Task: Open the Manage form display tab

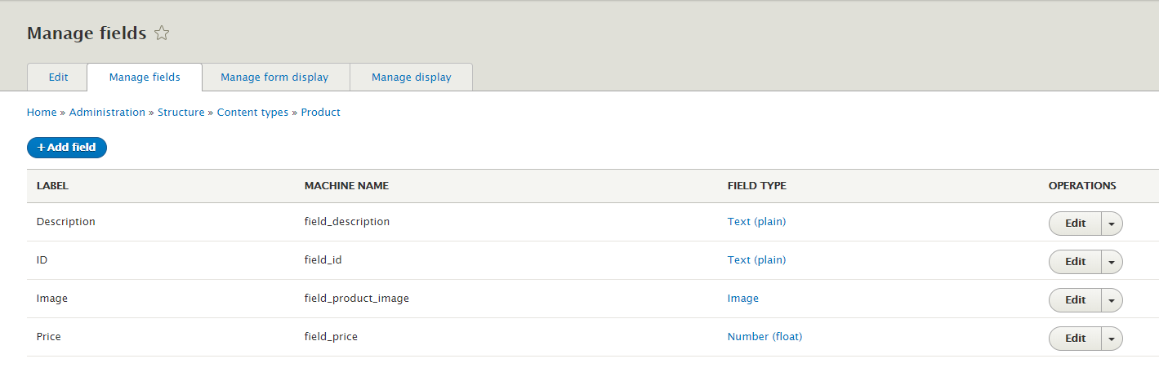Action: point(274,78)
